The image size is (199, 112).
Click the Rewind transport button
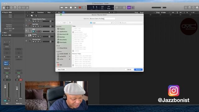pyautogui.click(x=62, y=7)
